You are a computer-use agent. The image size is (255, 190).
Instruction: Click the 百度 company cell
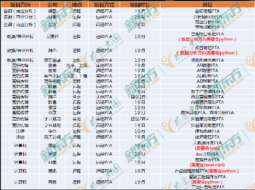pyautogui.click(x=52, y=182)
